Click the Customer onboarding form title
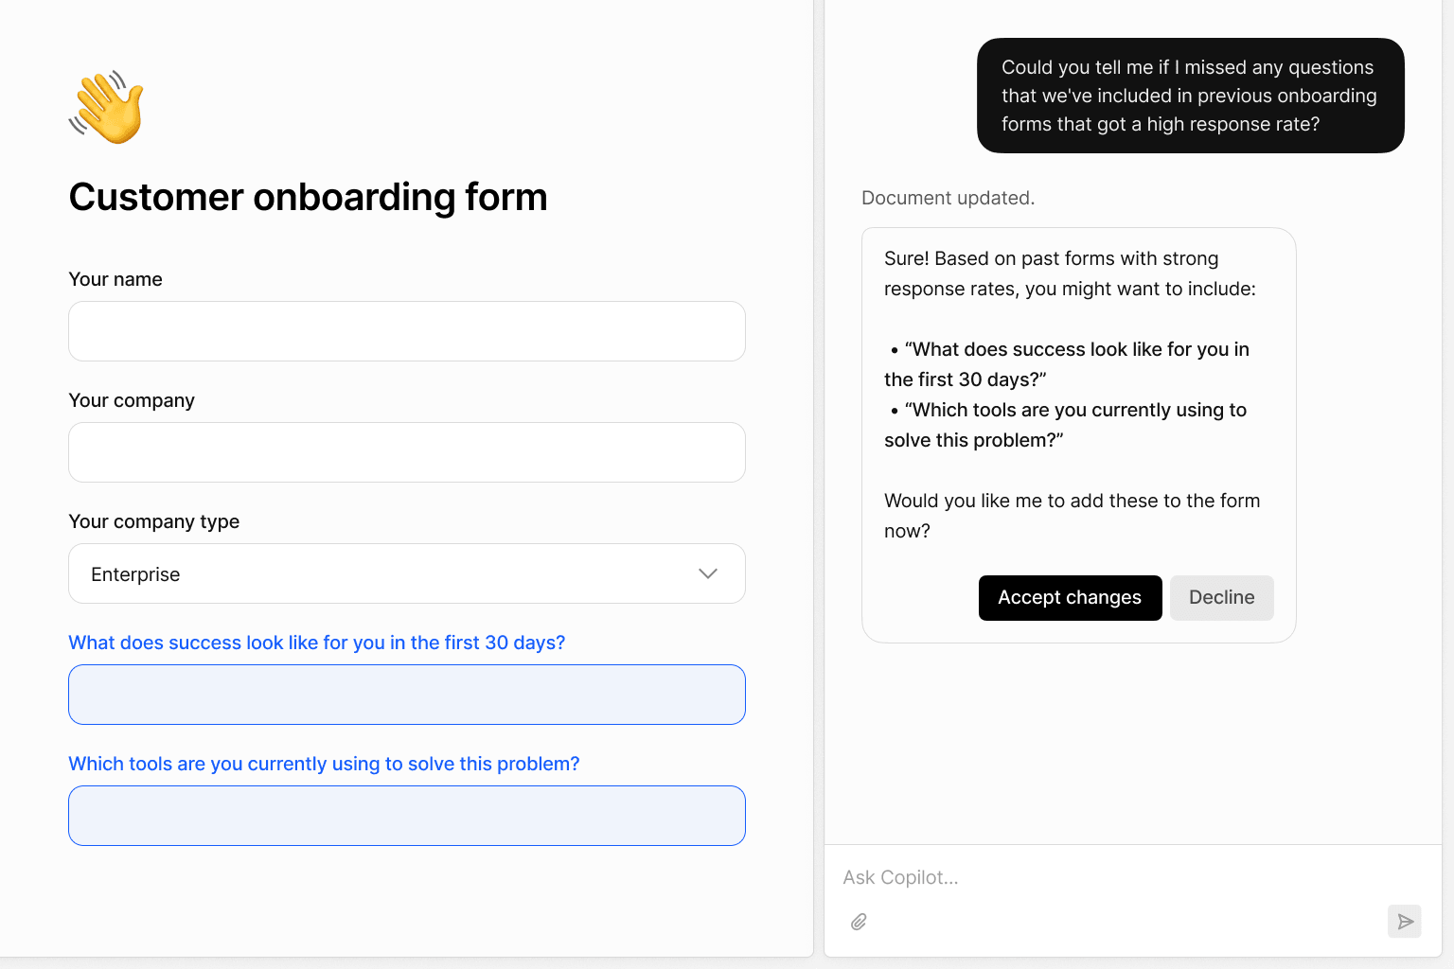Screen dimensions: 1454x969 pos(308,197)
